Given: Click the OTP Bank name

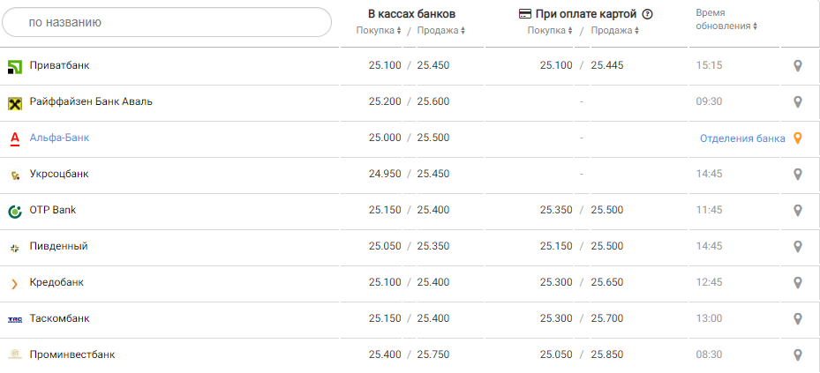Looking at the screenshot, I should tap(54, 210).
